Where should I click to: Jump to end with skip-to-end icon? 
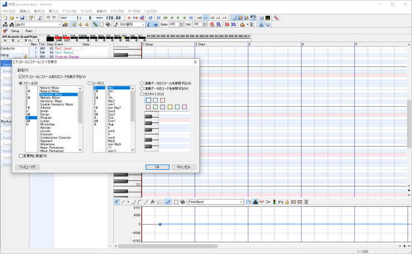(x=191, y=18)
